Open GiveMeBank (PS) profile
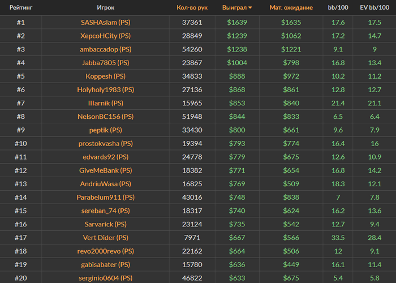This screenshot has height=283, width=396. coord(106,170)
